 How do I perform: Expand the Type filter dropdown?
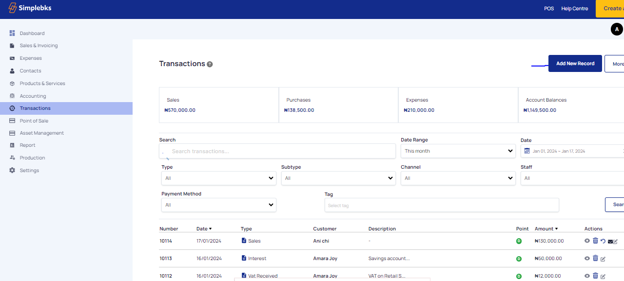click(x=218, y=178)
